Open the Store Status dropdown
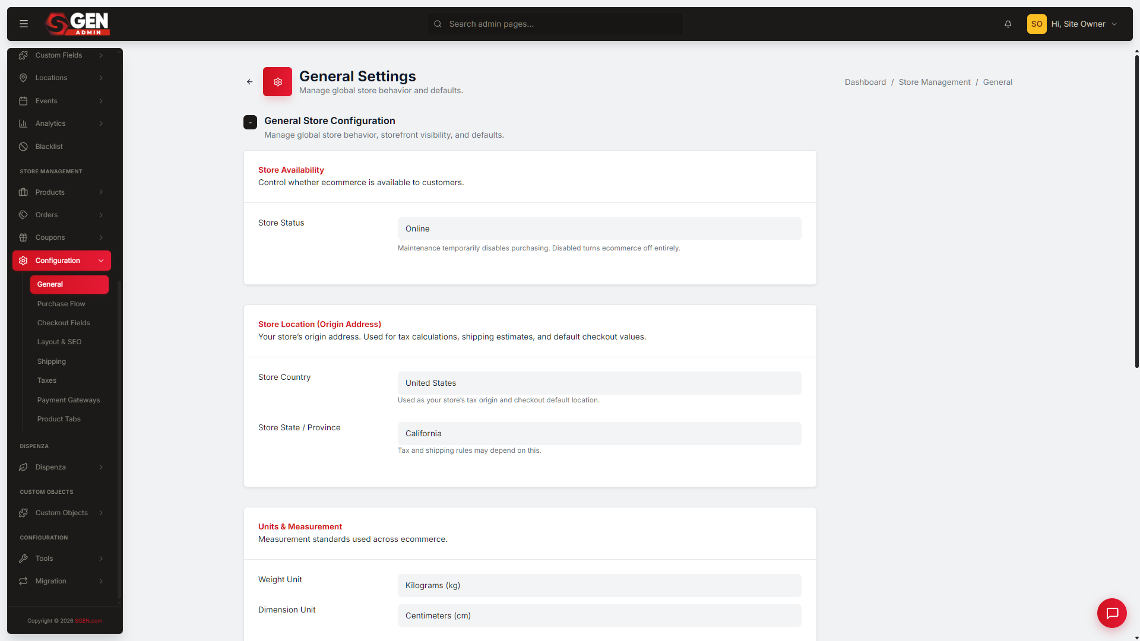Screen dimensions: 1140x641 coord(599,229)
